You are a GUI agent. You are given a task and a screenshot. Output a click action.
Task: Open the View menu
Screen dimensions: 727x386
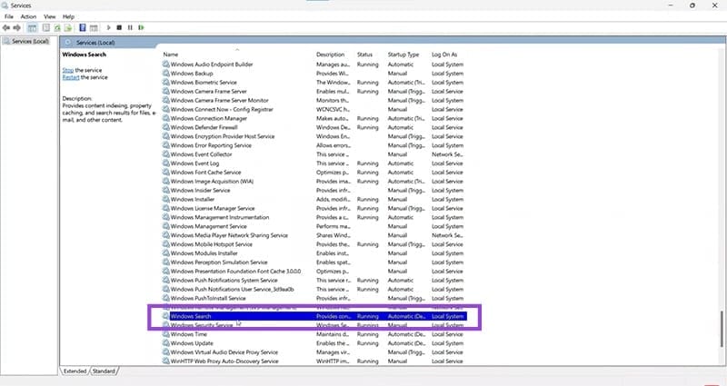pyautogui.click(x=50, y=16)
